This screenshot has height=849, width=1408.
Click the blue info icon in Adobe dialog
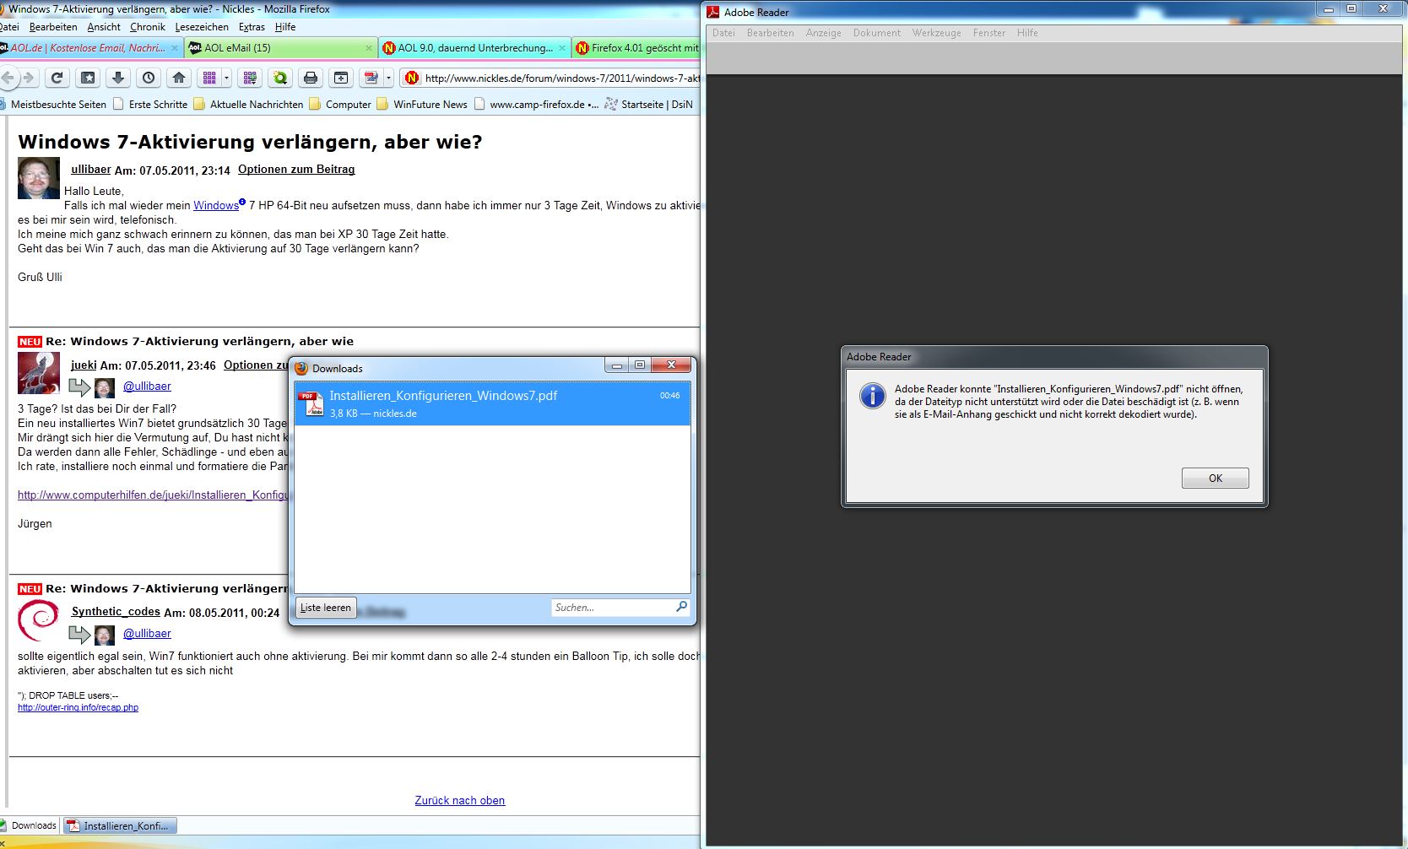click(872, 396)
